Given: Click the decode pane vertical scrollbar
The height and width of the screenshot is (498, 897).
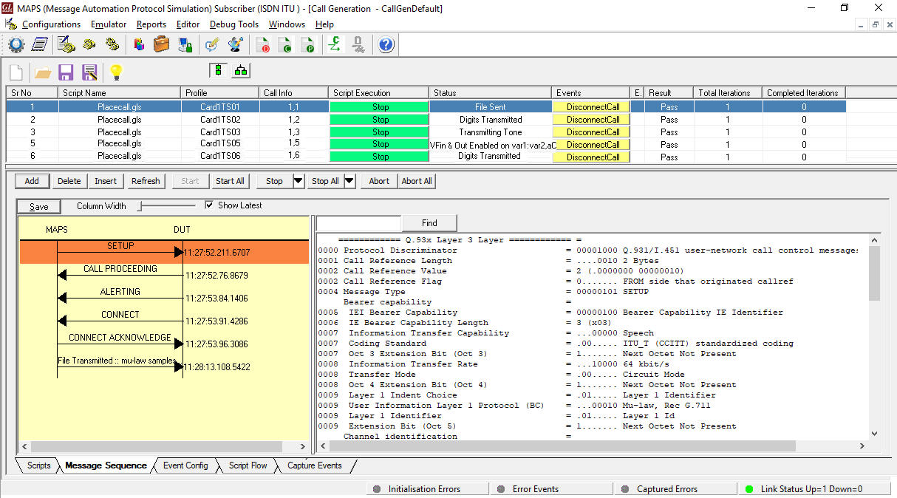Looking at the screenshot, I should [875, 337].
